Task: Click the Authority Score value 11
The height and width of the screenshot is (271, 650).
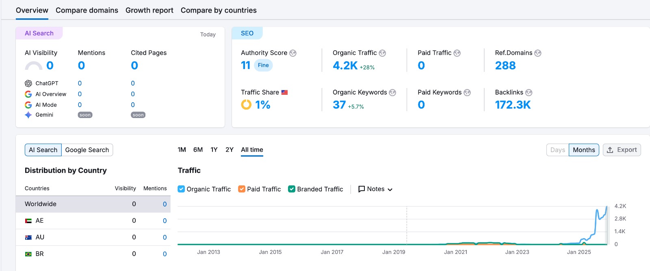Action: [246, 65]
